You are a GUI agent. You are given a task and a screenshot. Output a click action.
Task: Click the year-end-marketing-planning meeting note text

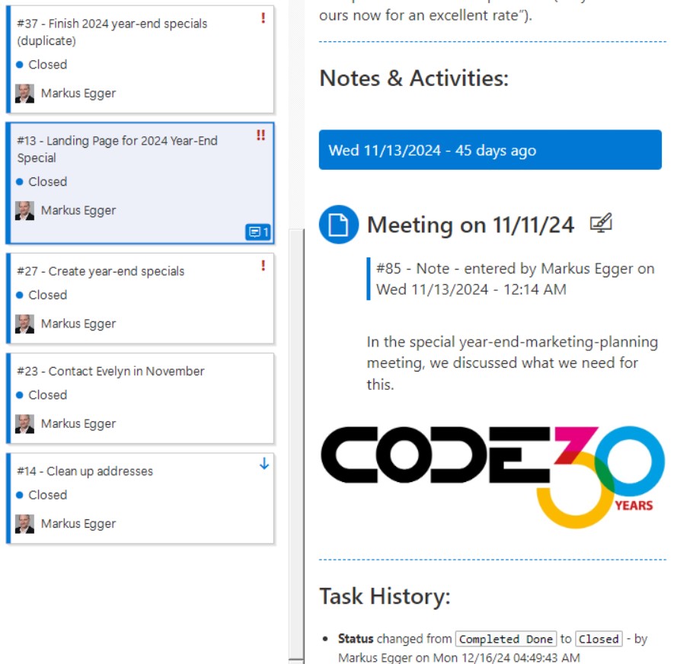pos(513,362)
